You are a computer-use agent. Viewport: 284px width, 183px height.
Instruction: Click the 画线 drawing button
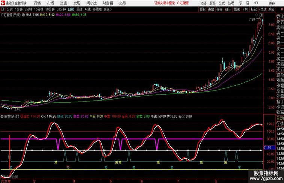coord(237,9)
